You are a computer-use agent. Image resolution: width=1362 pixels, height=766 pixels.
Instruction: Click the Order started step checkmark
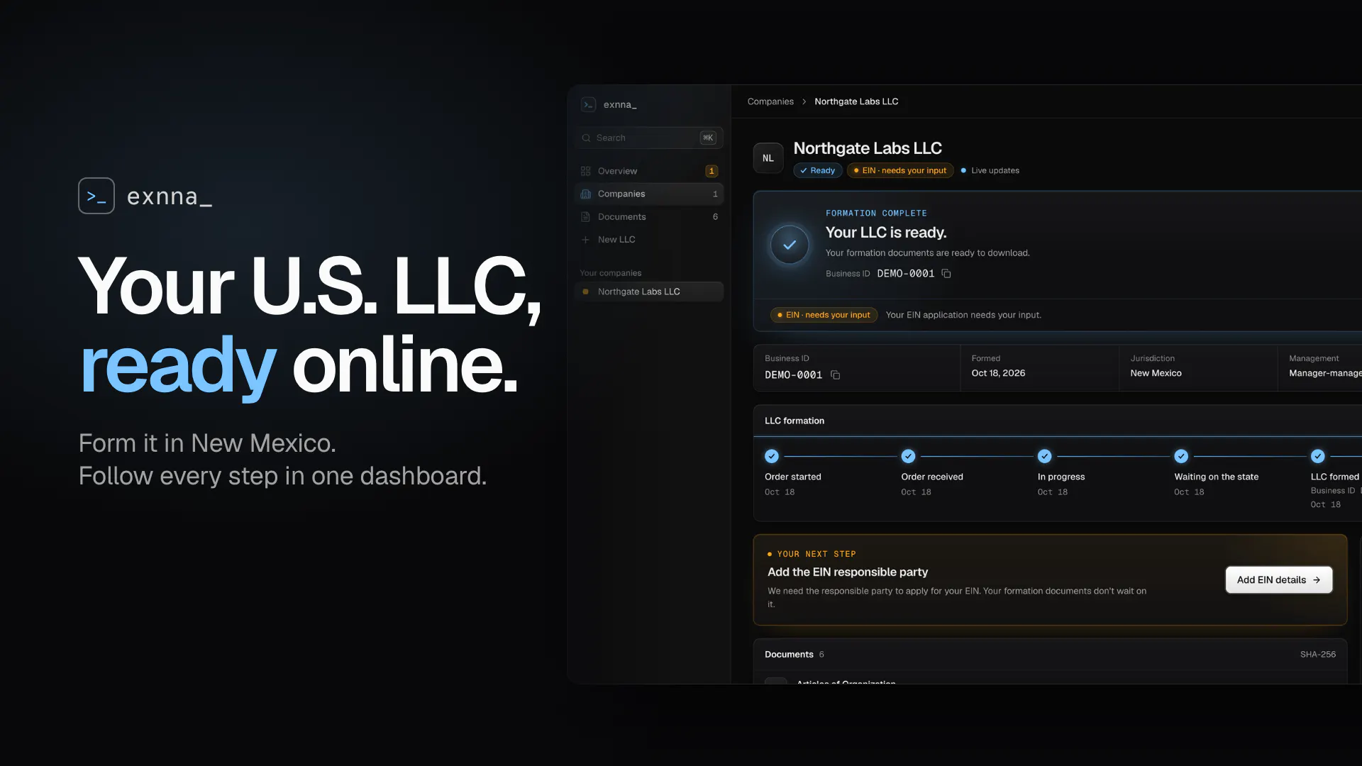coord(772,456)
